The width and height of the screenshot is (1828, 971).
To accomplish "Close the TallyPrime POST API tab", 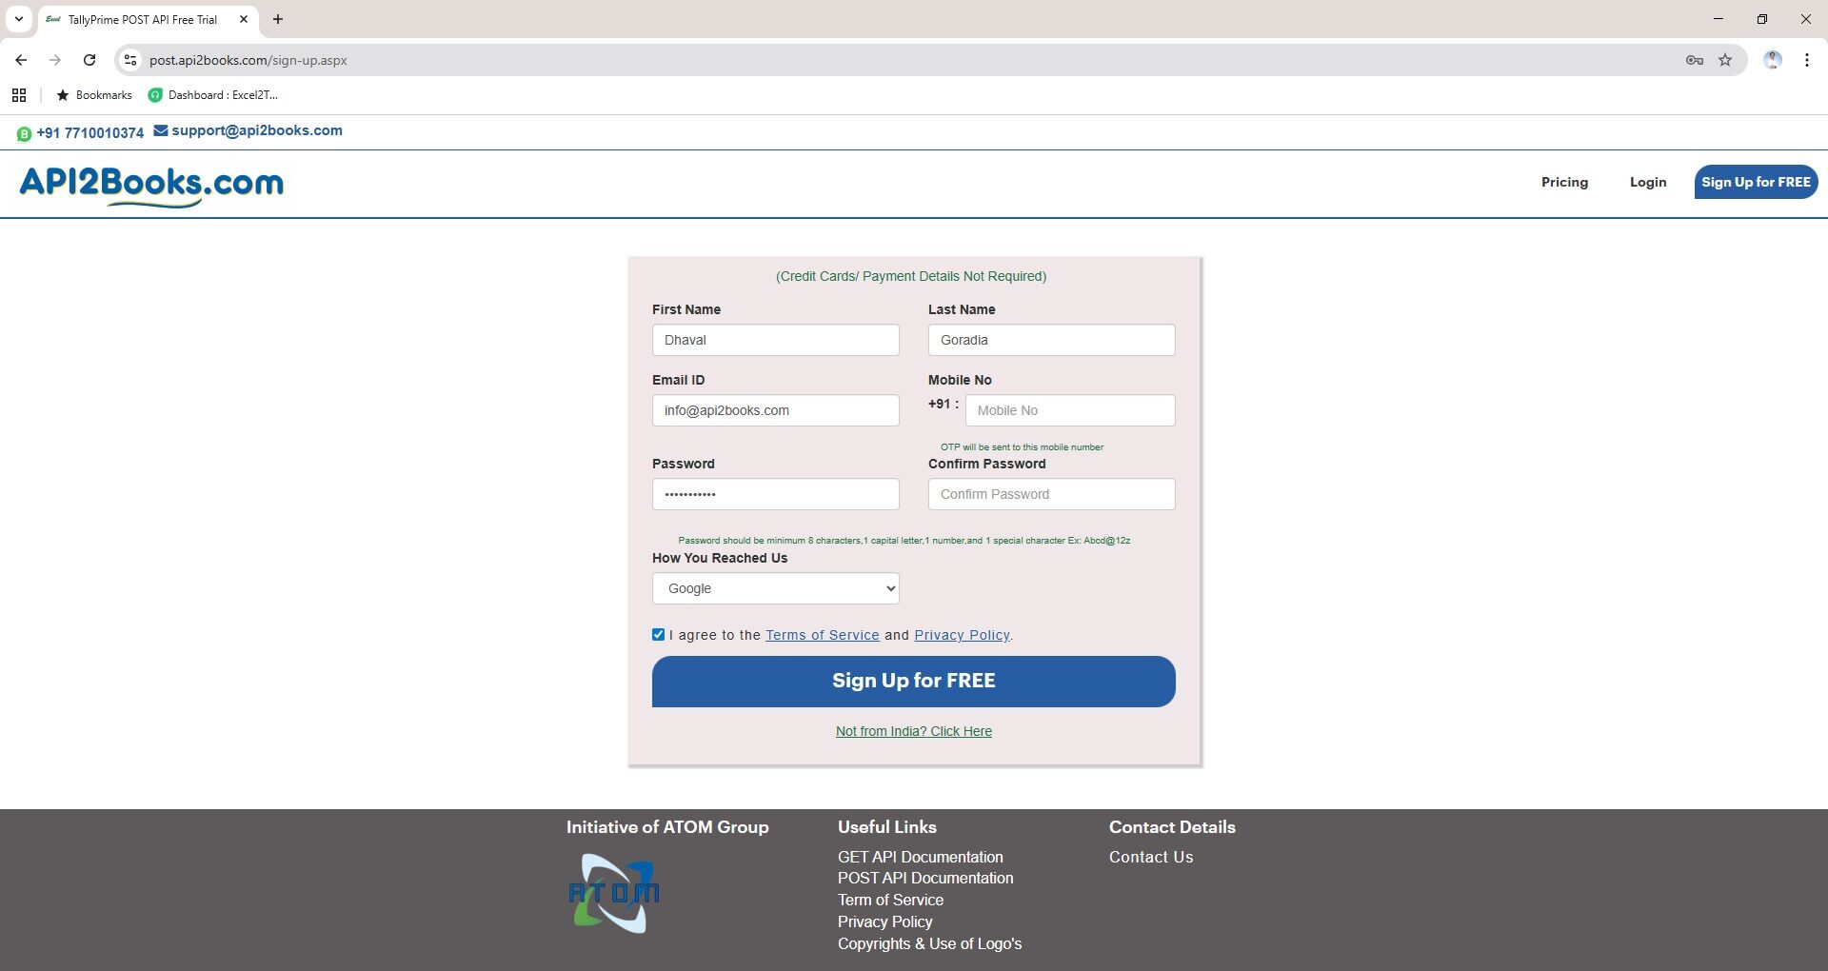I will [244, 19].
